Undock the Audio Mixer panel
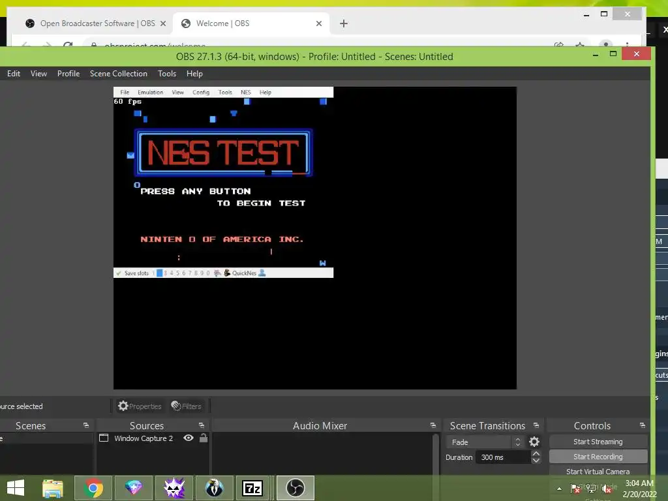 433,425
